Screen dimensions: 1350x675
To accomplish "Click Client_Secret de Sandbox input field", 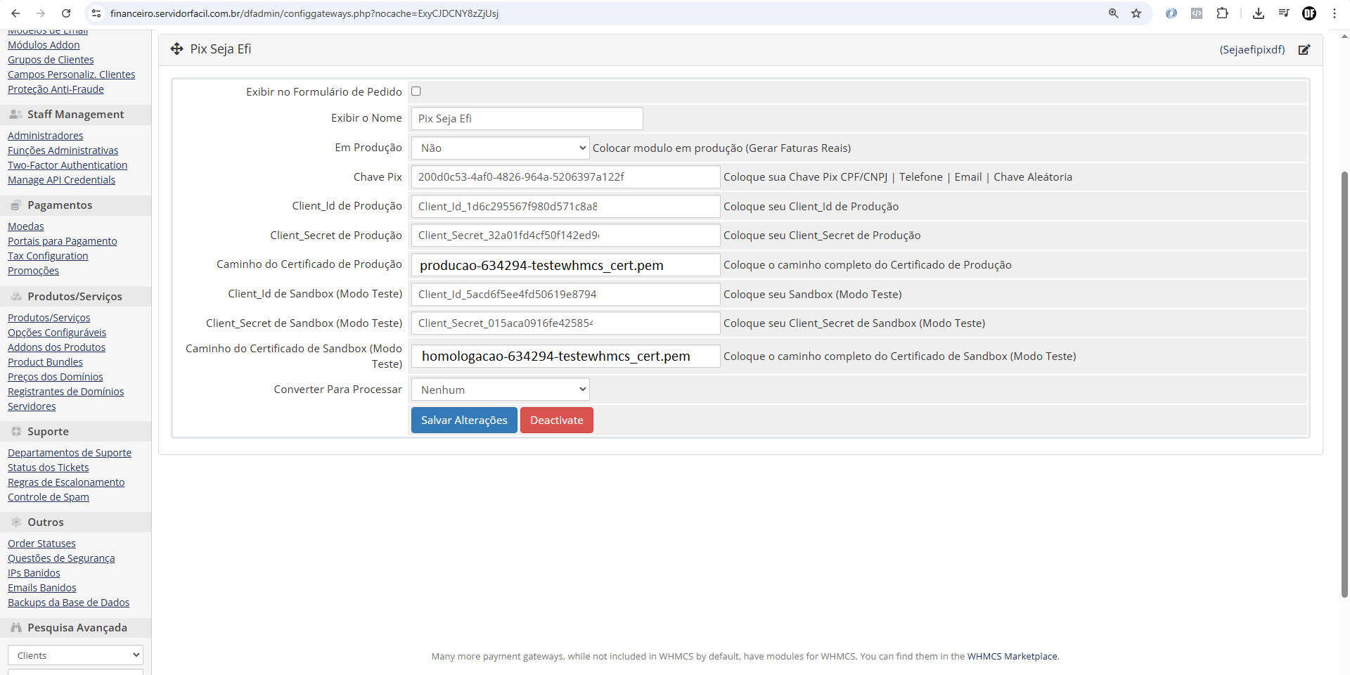I will click(x=566, y=323).
